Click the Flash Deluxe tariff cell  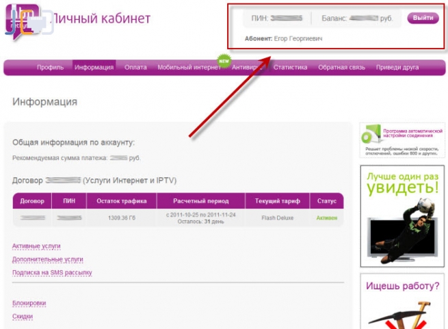[277, 218]
